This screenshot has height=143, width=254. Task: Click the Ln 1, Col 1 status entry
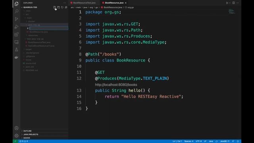(x=177, y=141)
